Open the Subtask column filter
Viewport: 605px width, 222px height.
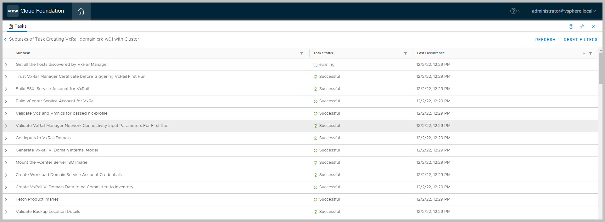click(x=301, y=53)
